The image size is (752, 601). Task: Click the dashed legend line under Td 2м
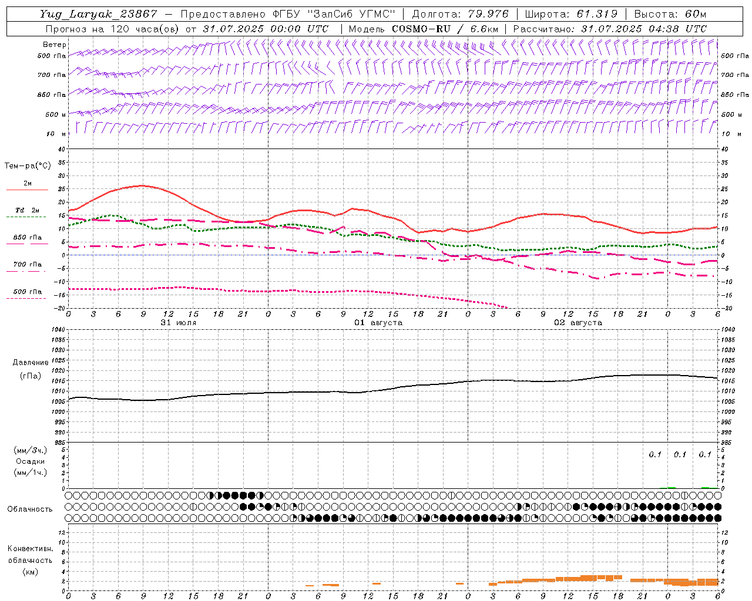[26, 217]
